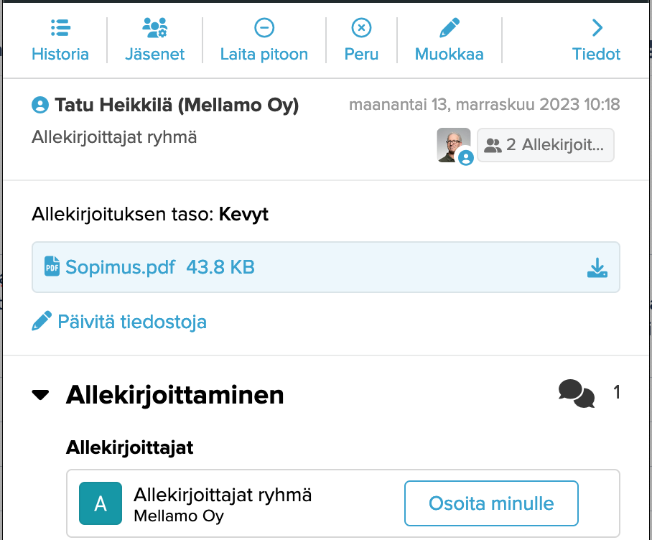Open the Historia list icon
Screen dimensions: 652x540
(x=60, y=28)
